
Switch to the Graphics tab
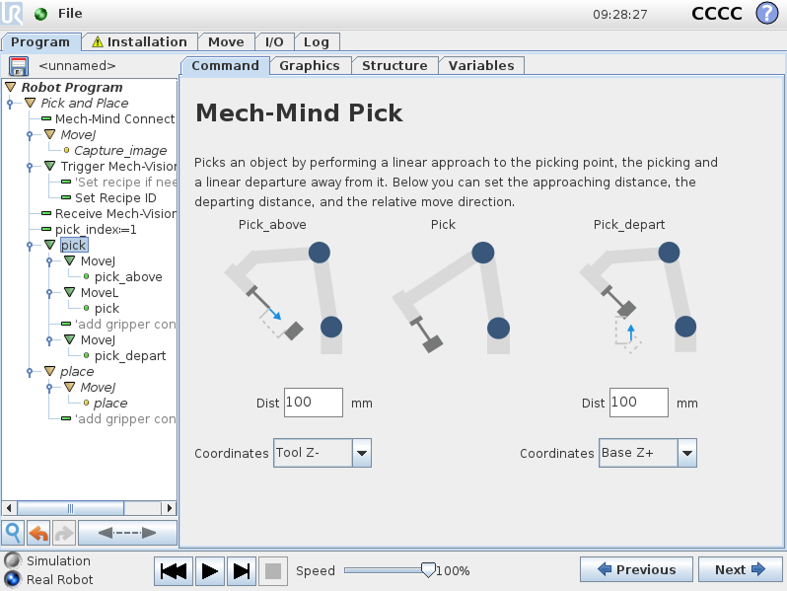point(310,66)
